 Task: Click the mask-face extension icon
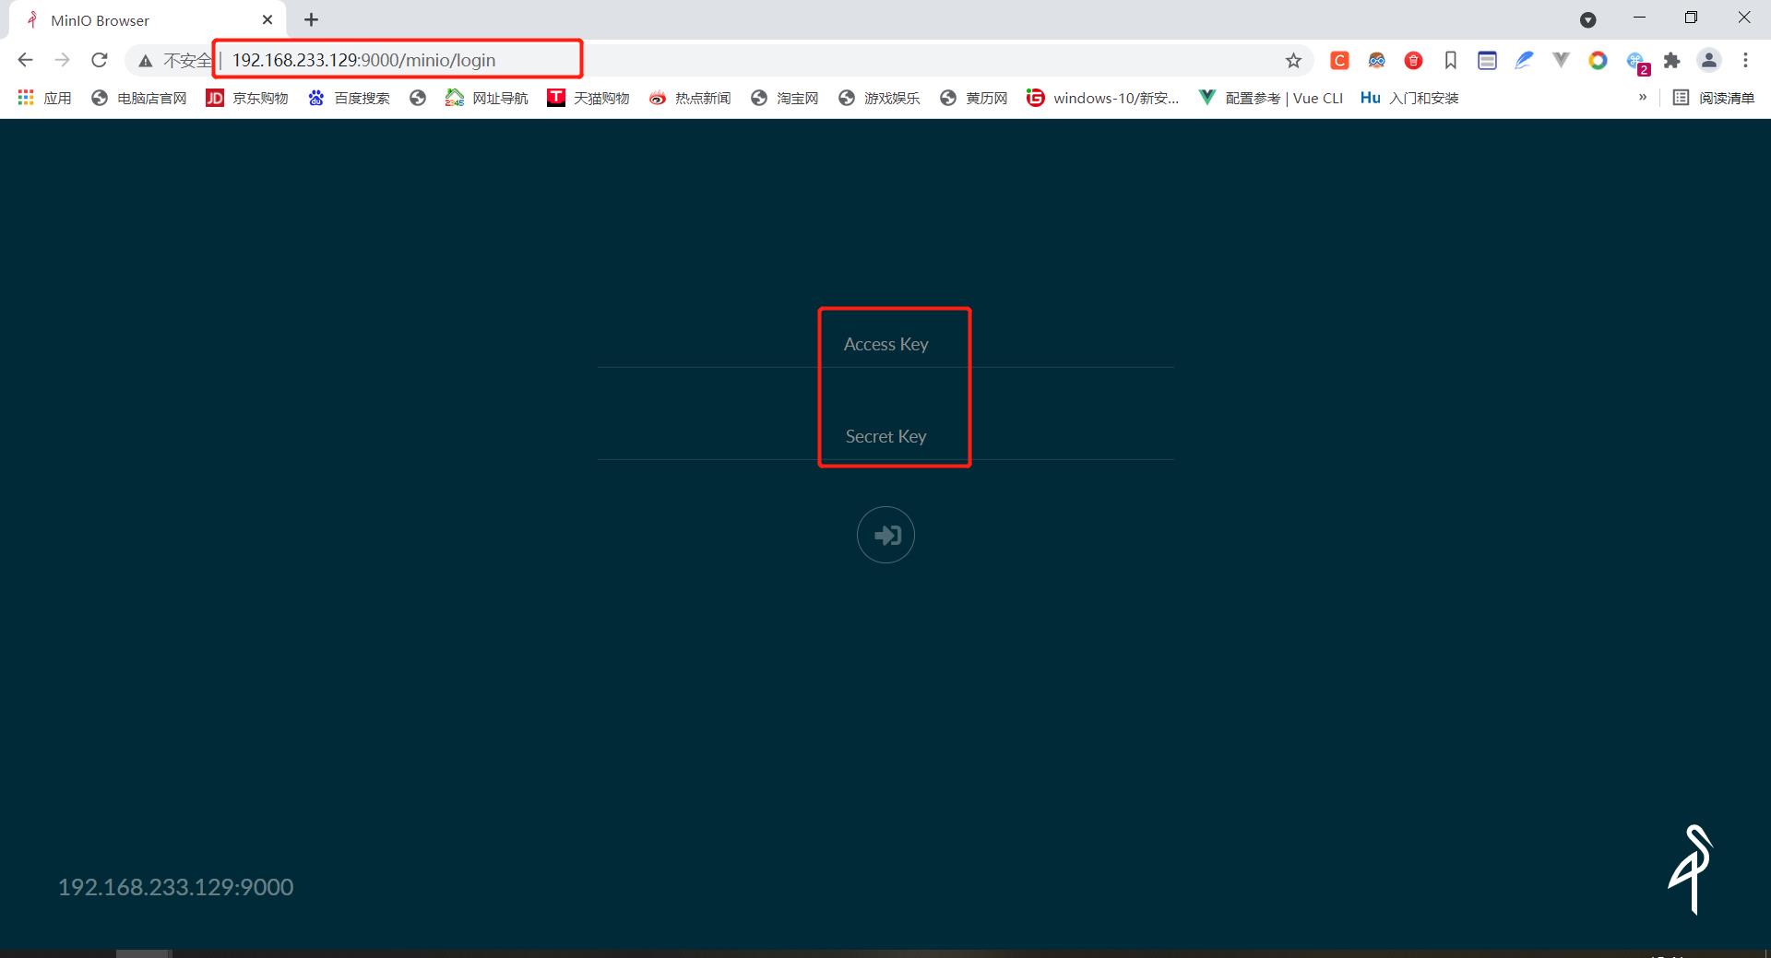click(x=1376, y=61)
